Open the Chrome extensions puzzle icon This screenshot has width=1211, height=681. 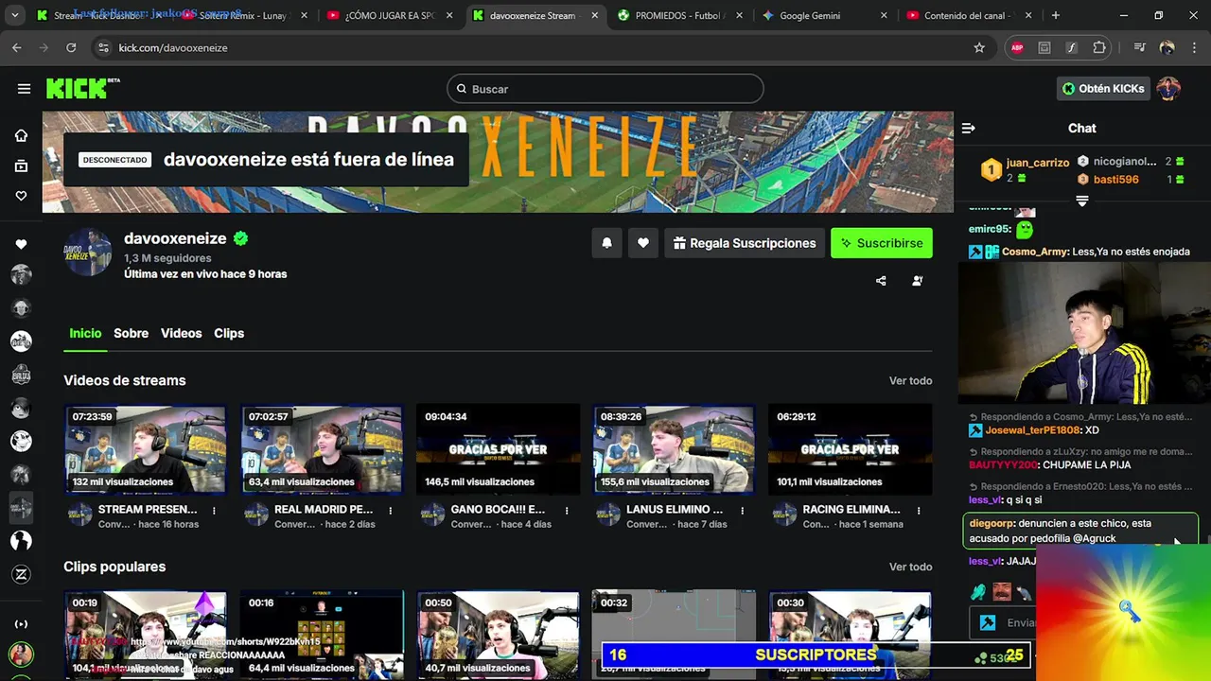click(x=1098, y=47)
